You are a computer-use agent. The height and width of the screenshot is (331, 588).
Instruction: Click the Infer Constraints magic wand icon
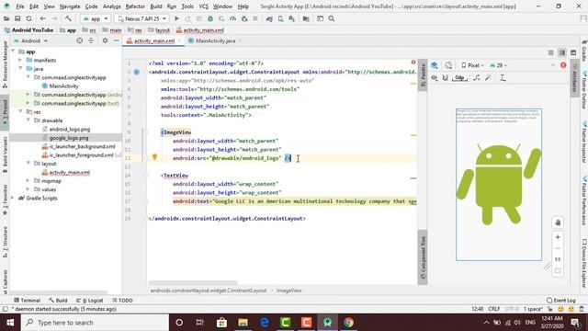click(x=488, y=77)
